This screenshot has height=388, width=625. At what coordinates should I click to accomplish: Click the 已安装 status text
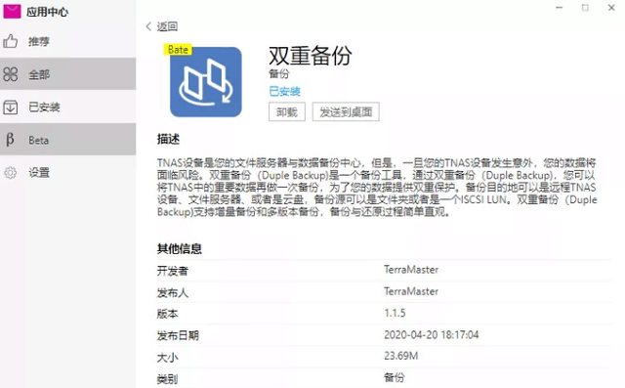284,91
